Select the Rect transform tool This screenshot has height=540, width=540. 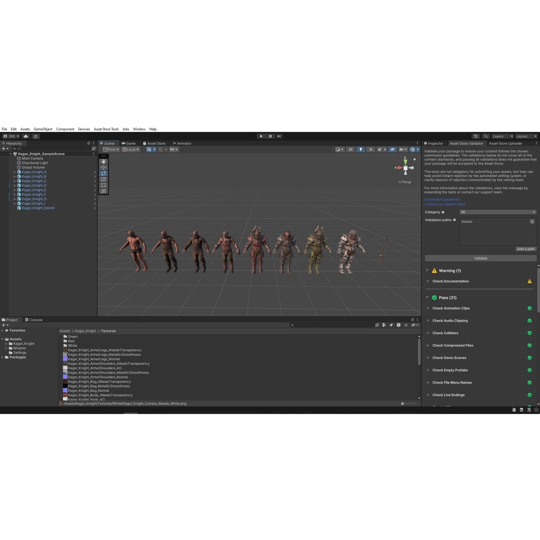tap(103, 185)
